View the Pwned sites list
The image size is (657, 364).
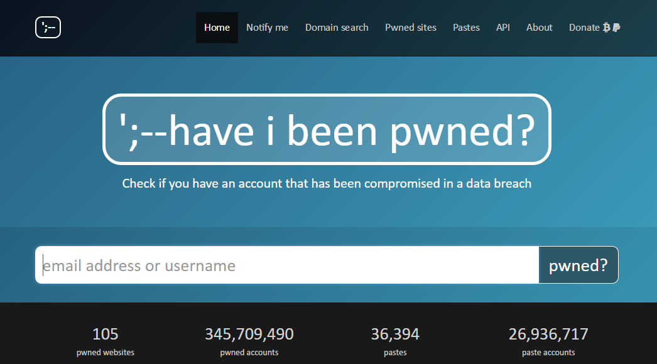click(x=411, y=28)
